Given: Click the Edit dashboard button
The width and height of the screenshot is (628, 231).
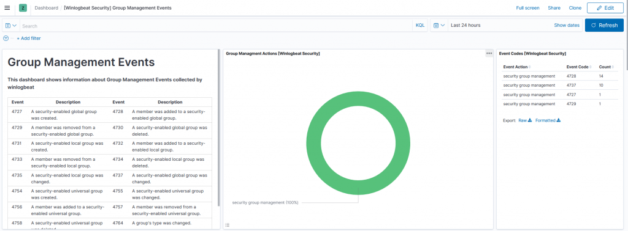Looking at the screenshot, I should tap(605, 7).
